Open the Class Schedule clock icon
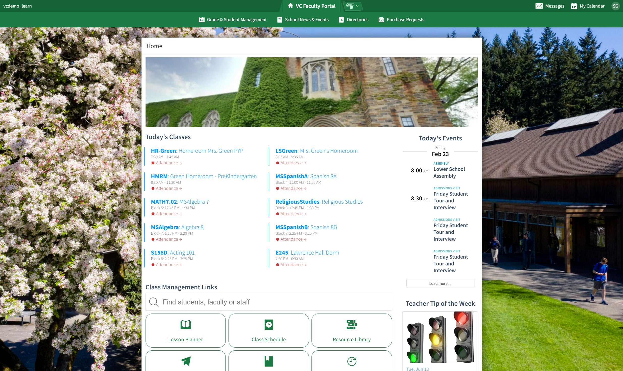This screenshot has height=371, width=623. coord(268,325)
